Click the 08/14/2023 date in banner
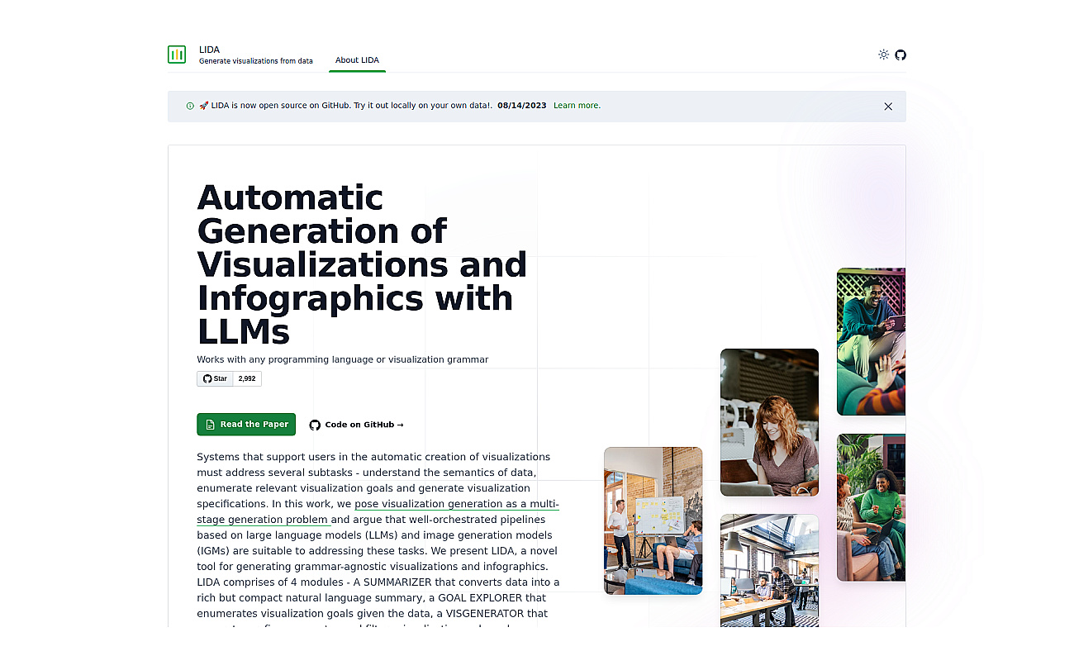 pos(522,106)
